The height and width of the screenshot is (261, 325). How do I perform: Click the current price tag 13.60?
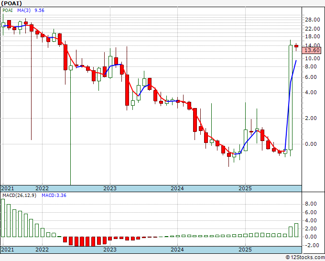click(x=312, y=50)
